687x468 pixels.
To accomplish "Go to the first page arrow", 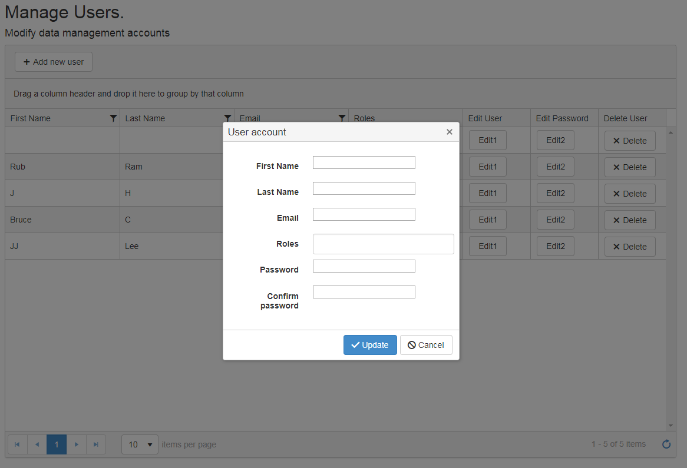I will (x=17, y=444).
